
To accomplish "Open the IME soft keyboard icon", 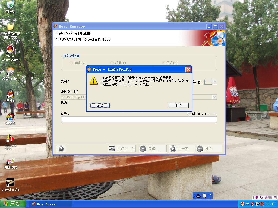I will tap(270, 197).
